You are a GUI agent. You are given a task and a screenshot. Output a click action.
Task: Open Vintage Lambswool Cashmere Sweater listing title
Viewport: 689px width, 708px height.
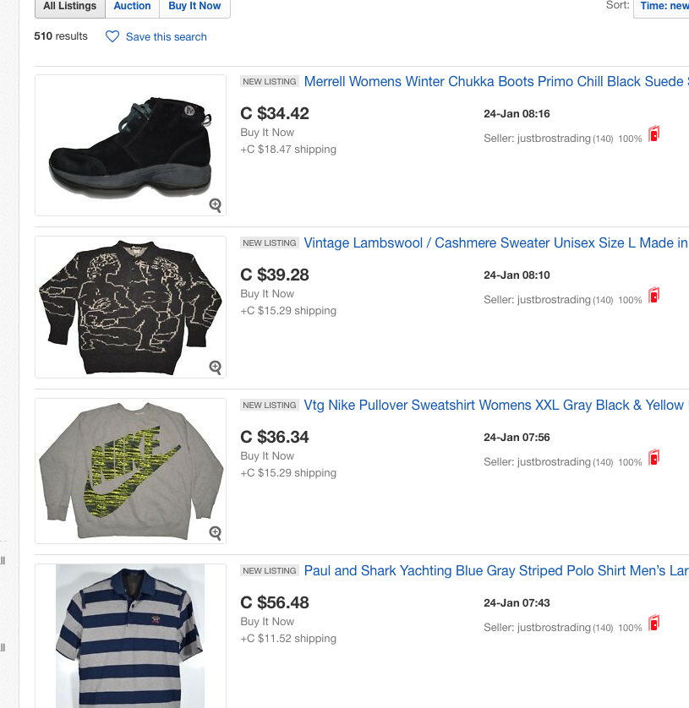495,243
